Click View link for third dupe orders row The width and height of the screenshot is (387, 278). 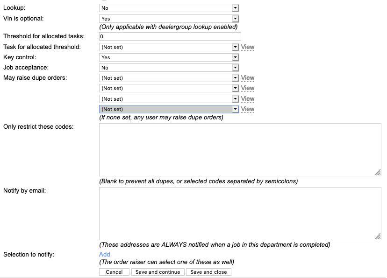pos(247,99)
